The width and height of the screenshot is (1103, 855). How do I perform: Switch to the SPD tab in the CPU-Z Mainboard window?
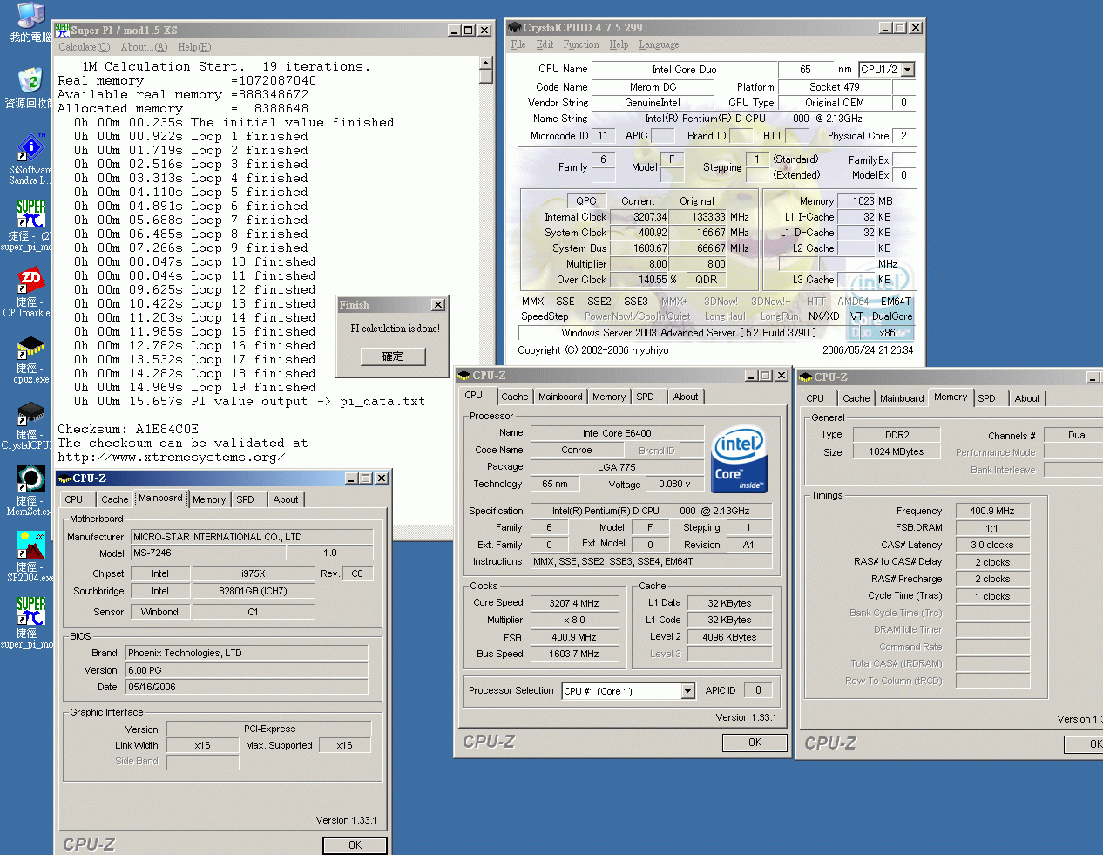click(246, 499)
